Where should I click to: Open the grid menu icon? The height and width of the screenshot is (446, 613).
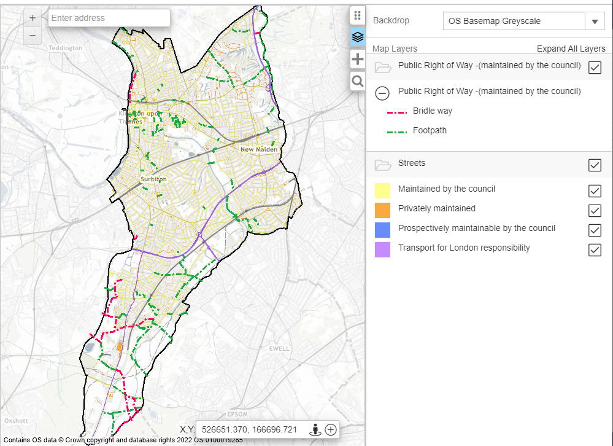(357, 15)
